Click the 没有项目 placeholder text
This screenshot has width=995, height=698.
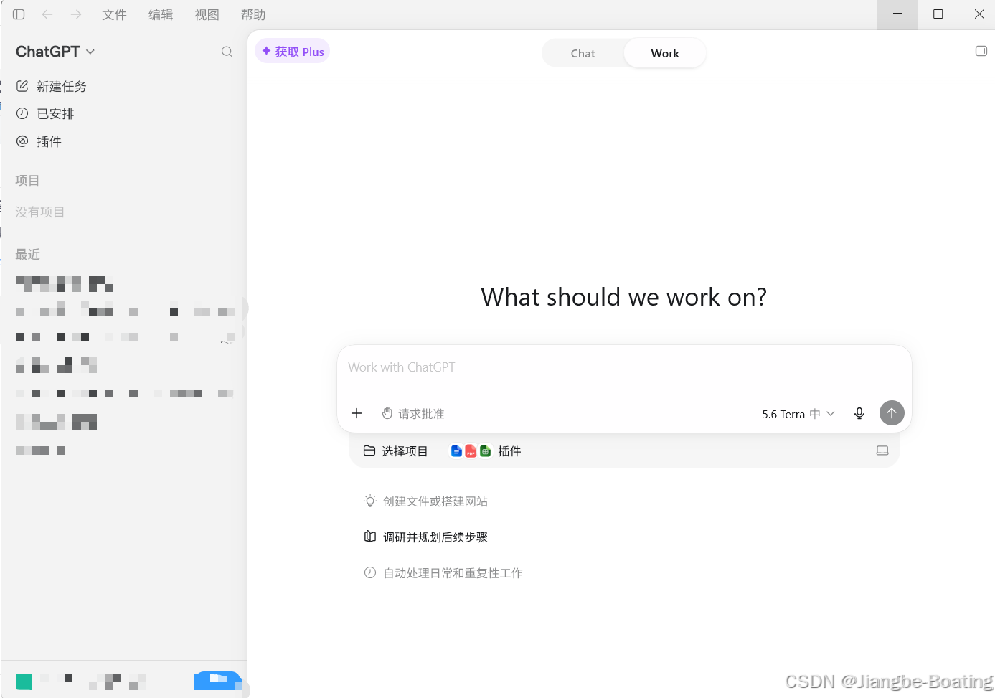click(x=40, y=212)
